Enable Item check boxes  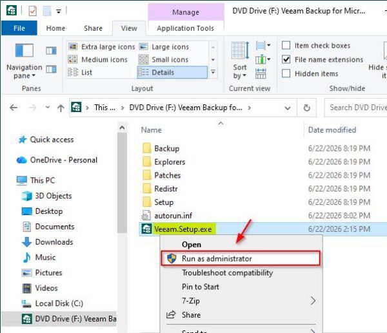pos(286,45)
